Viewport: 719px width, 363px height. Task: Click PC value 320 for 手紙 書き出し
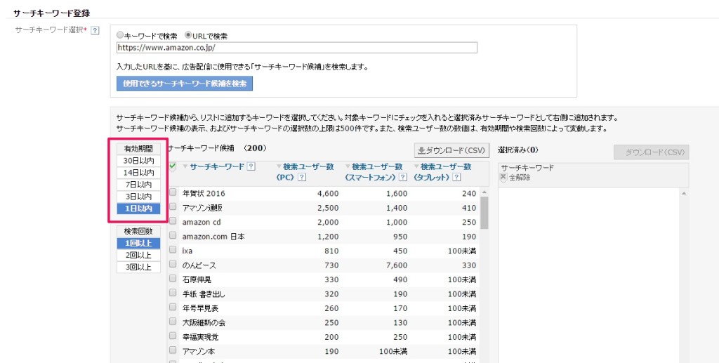pyautogui.click(x=331, y=294)
